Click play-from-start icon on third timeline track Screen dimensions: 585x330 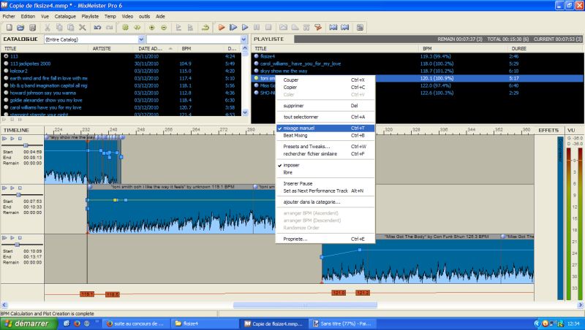(x=4, y=237)
